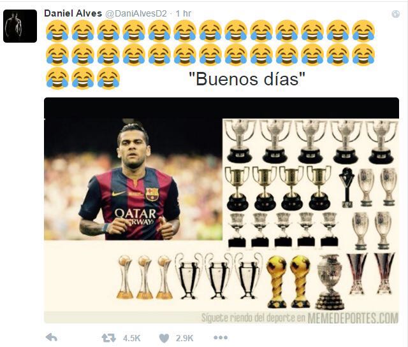The height and width of the screenshot is (347, 408).
Task: Click the "Buenos días" tweet text
Action: (247, 79)
